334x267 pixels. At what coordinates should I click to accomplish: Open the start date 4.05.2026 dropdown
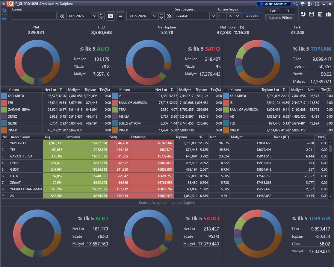tap(95, 16)
